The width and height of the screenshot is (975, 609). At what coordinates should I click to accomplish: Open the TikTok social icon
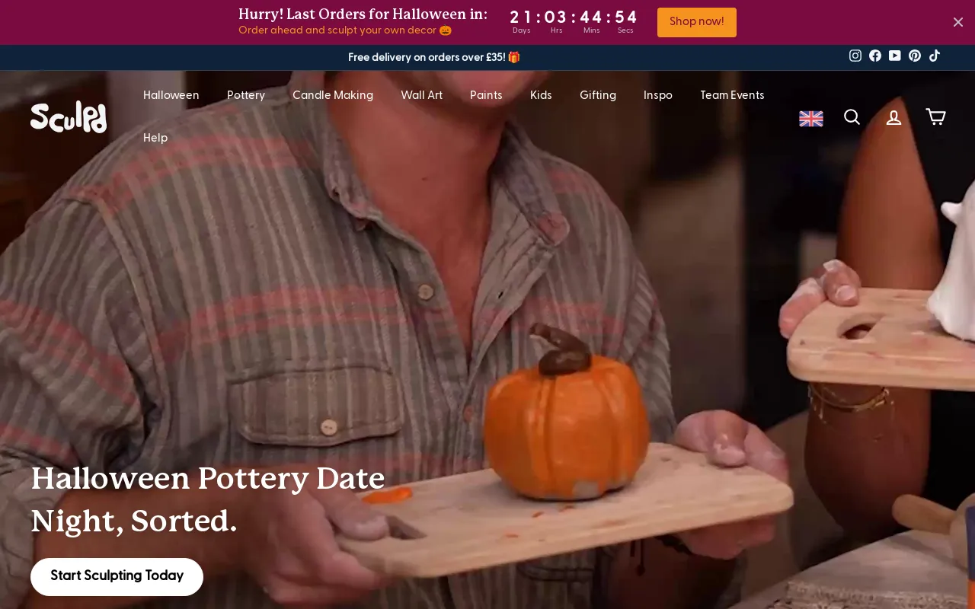(935, 56)
